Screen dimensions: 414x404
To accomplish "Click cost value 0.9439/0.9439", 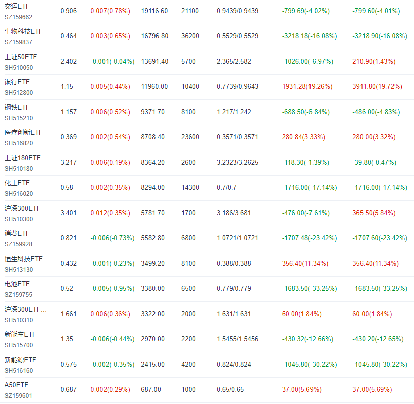I will pos(238,11).
